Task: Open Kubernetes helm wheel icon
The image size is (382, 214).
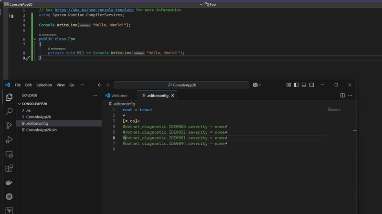Action: click(9, 196)
